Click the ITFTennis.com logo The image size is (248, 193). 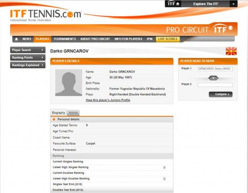[x=46, y=15]
